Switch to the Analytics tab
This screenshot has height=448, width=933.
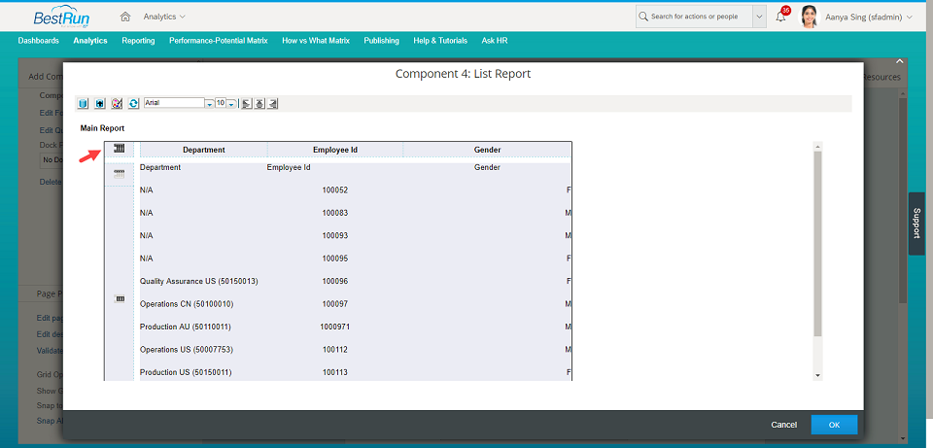(90, 41)
